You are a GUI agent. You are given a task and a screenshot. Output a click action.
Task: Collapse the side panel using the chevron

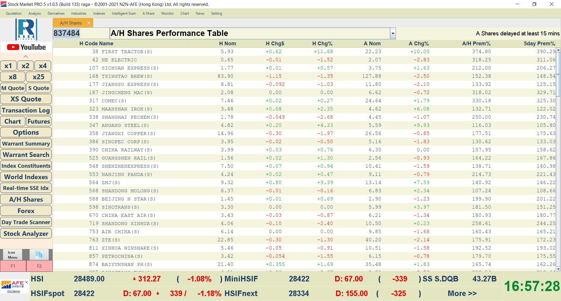[26, 56]
